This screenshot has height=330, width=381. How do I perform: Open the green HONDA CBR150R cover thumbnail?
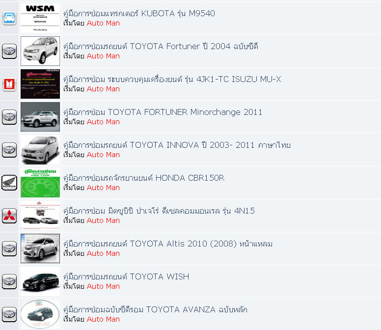pos(40,183)
